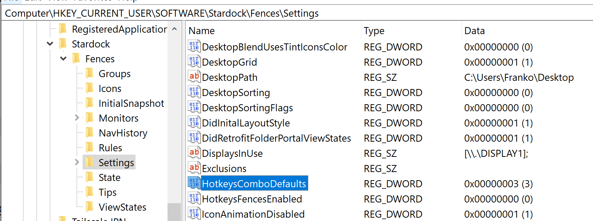Click the DesktopPath string value icon
The height and width of the screenshot is (221, 593).
(x=194, y=77)
